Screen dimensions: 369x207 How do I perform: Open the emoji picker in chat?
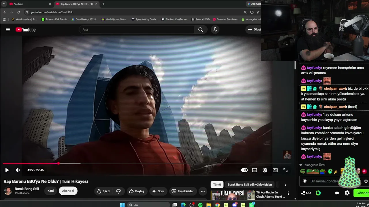tap(366, 181)
